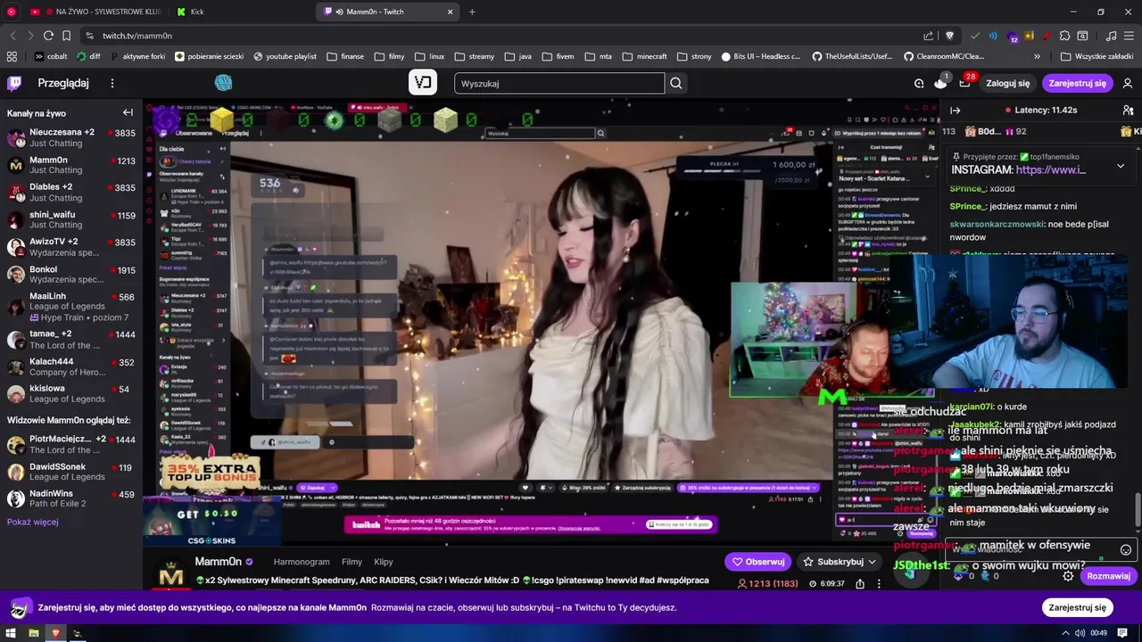The image size is (1142, 642).
Task: Share the Mamm0n stream
Action: [x=860, y=584]
